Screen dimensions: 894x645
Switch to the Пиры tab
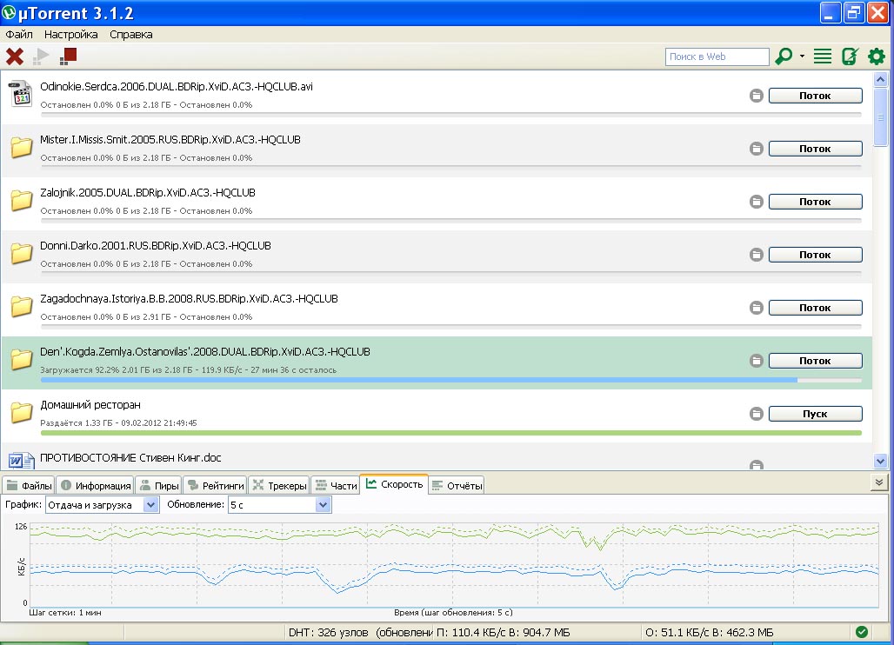pos(159,485)
